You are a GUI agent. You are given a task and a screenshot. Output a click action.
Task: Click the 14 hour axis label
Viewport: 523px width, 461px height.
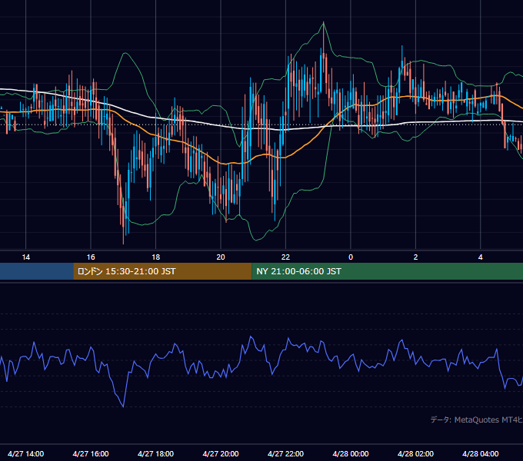(x=25, y=257)
